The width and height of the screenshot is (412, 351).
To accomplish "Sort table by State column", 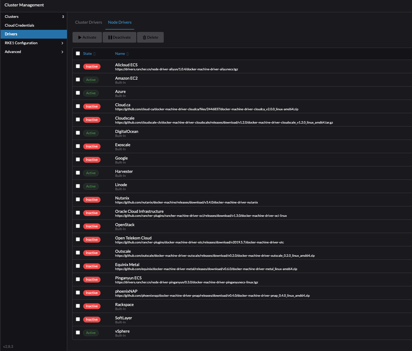I will tap(89, 54).
